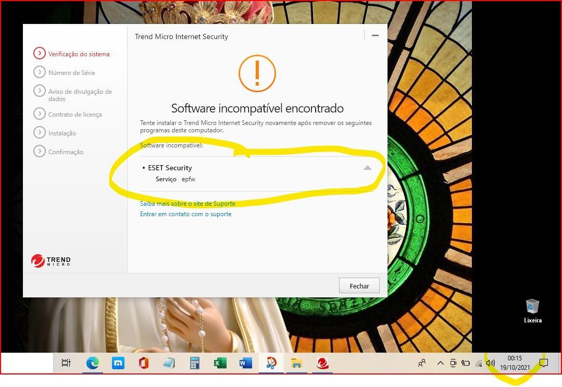Image resolution: width=562 pixels, height=387 pixels.
Task: Open the People icon in system tray
Action: (x=422, y=363)
